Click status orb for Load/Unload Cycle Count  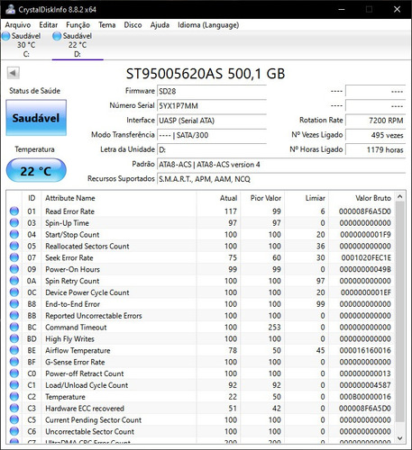click(14, 385)
